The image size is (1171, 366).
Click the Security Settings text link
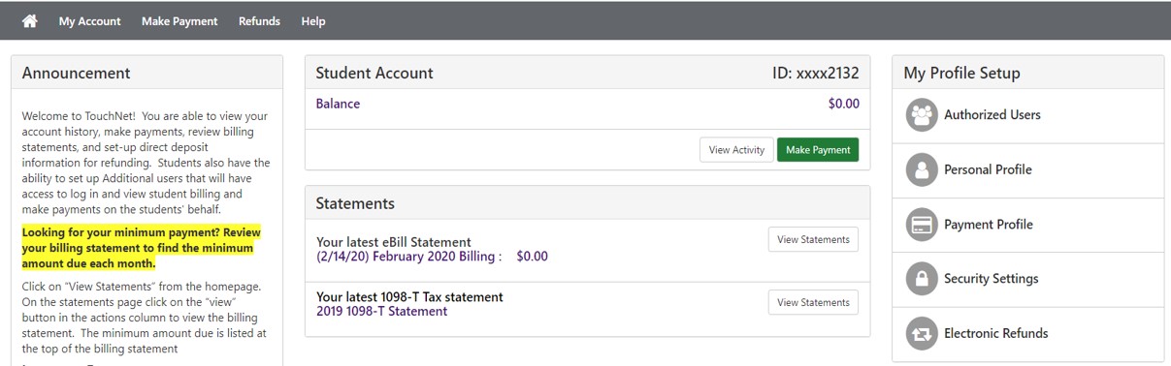point(991,279)
